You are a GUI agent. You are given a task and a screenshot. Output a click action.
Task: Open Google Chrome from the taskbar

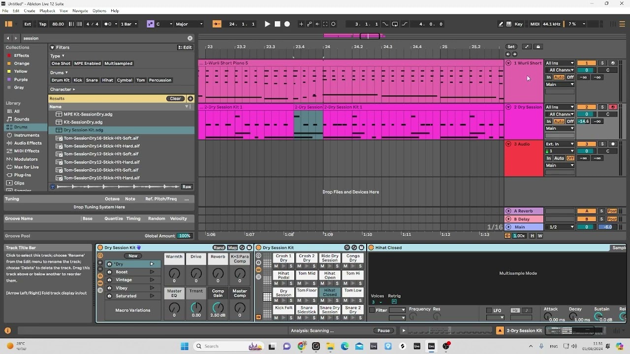pos(301,346)
